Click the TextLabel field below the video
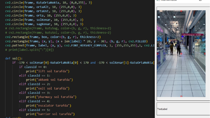 (x=183, y=109)
